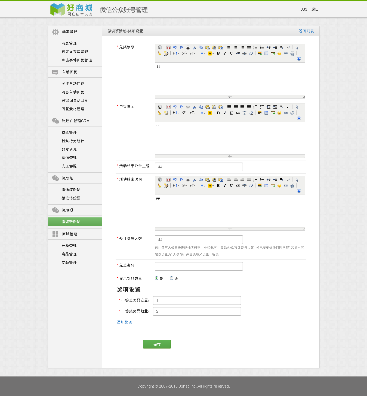Open H1 heading dropdown in 中奖提示 editor
Screen dimensions: 367x396
pyautogui.click(x=176, y=113)
